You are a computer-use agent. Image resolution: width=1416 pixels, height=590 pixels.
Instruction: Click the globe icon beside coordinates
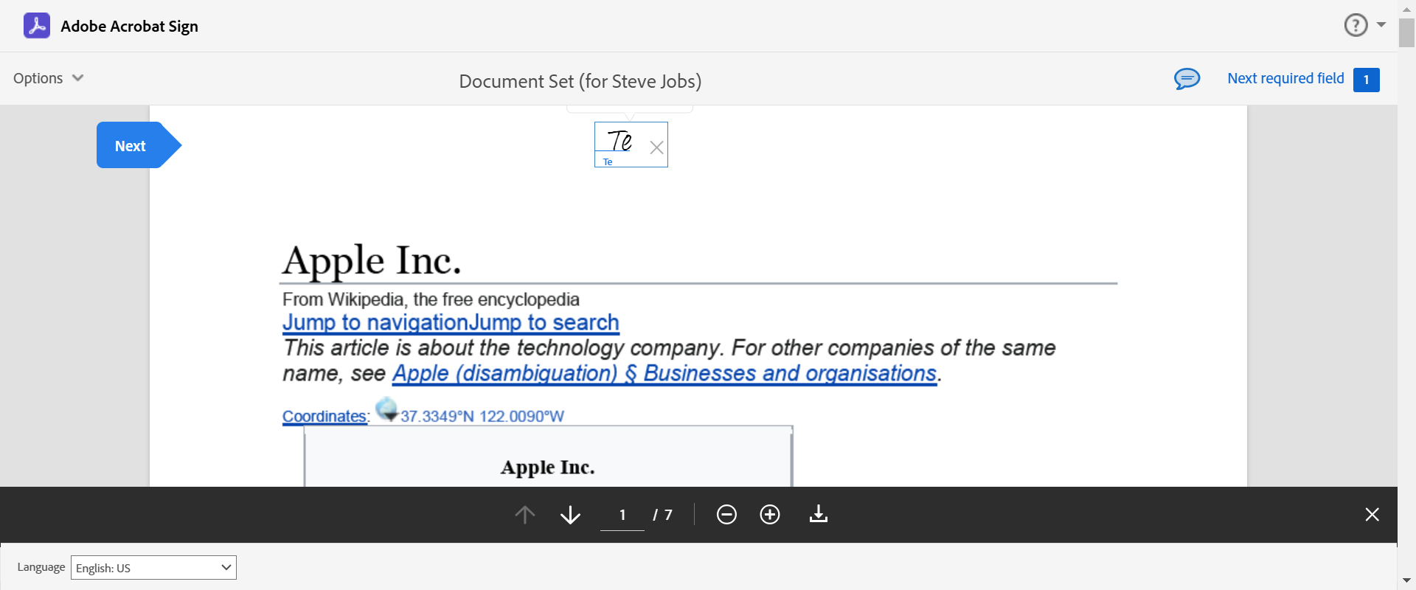tap(386, 409)
